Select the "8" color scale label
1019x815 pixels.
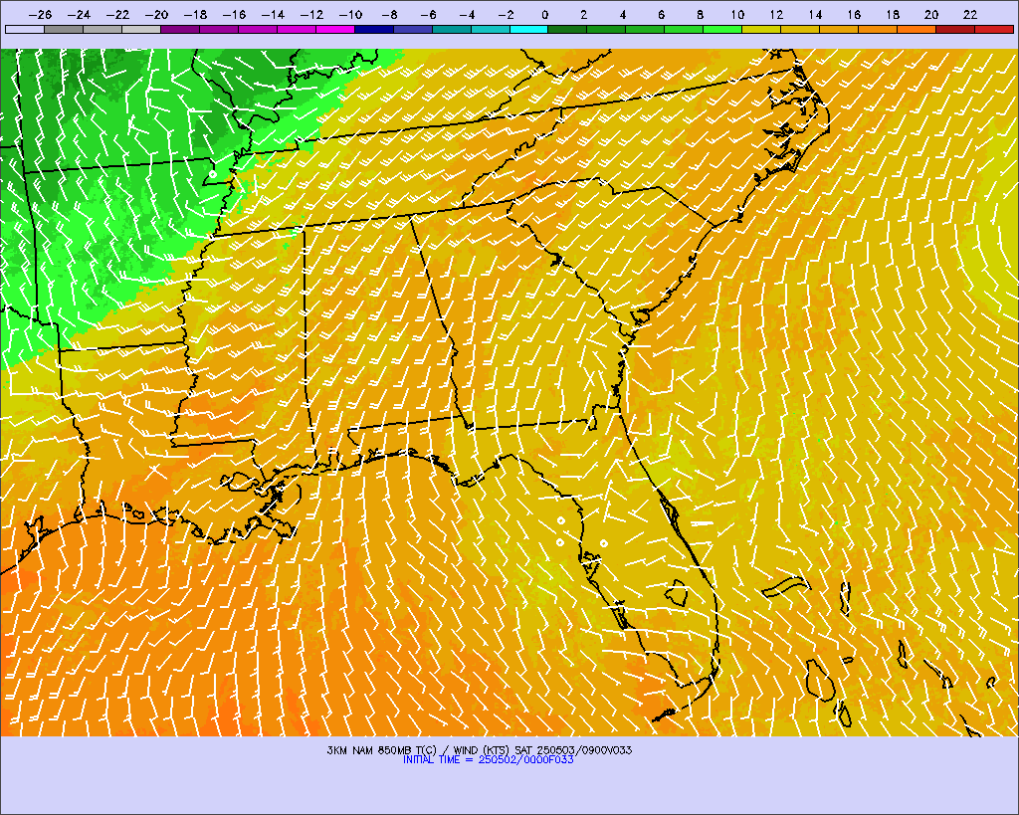[700, 14]
